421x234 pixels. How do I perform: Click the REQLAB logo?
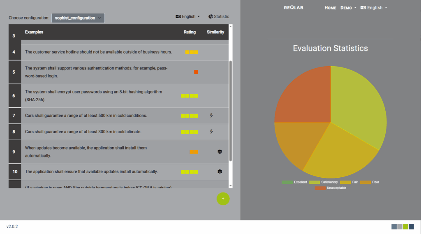294,8
